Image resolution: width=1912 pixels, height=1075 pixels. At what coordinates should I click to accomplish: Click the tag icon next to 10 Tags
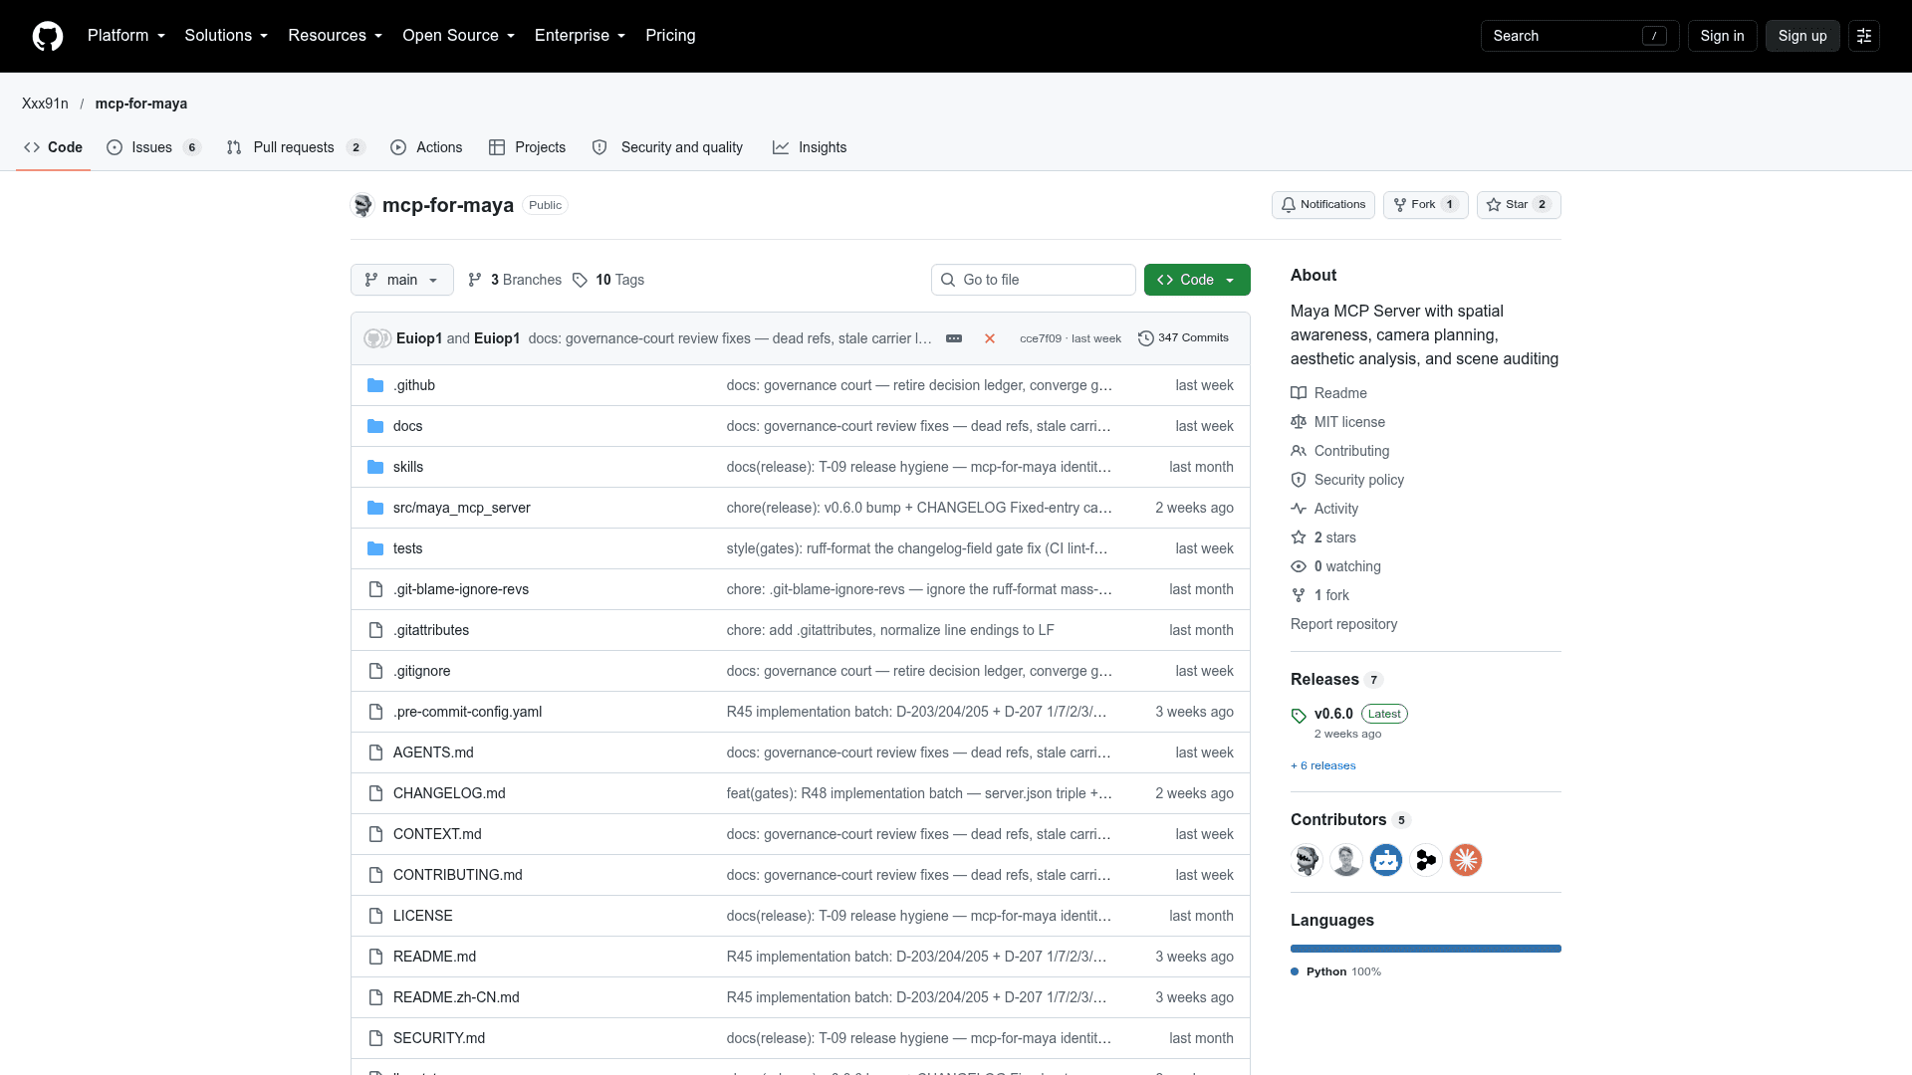(580, 280)
